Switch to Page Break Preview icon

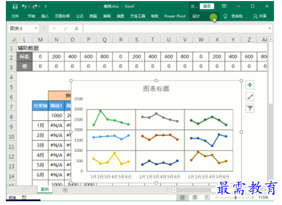tap(207, 197)
